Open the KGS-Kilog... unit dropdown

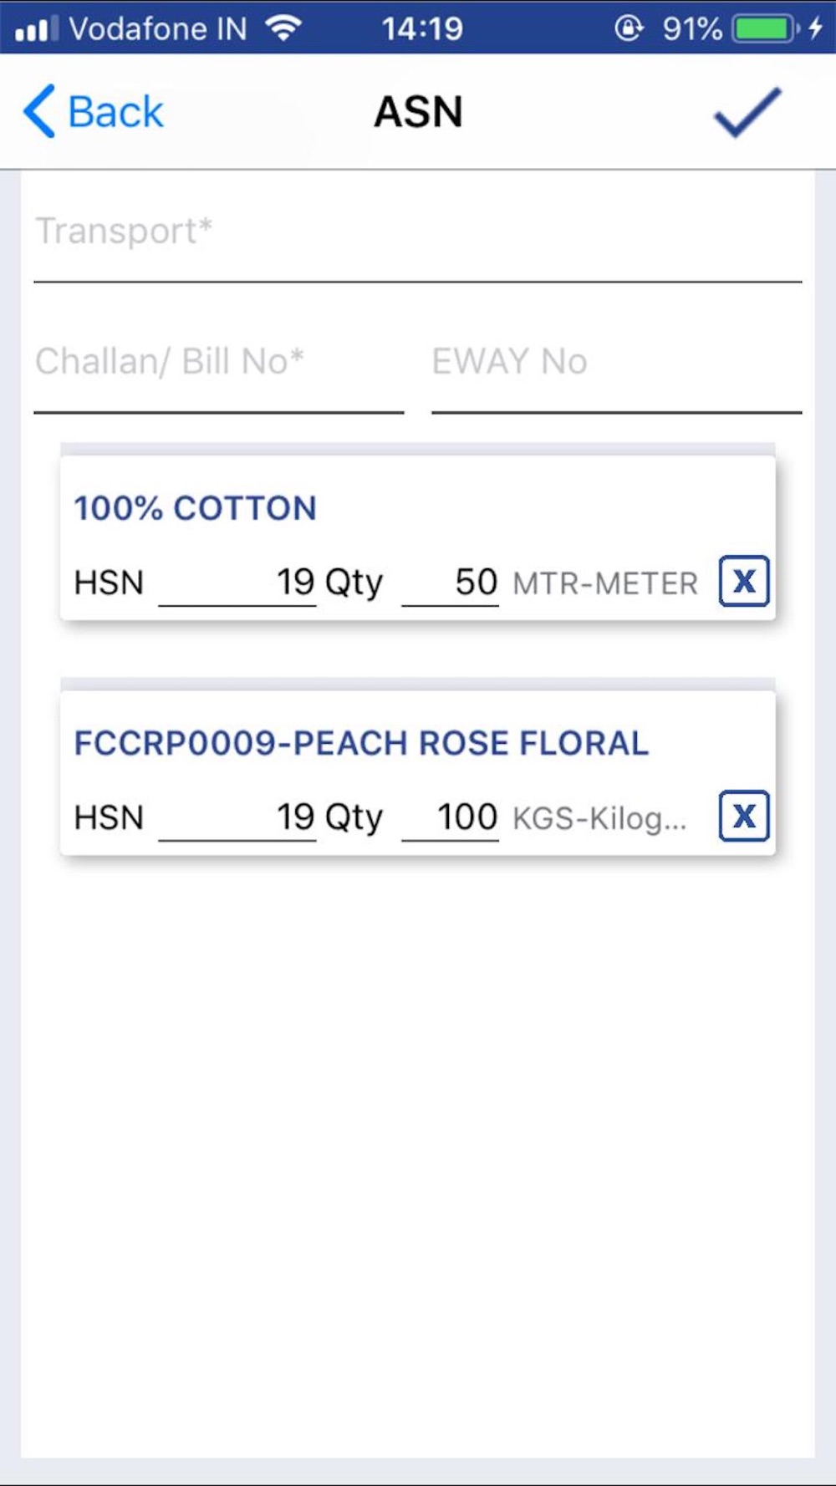pos(599,817)
